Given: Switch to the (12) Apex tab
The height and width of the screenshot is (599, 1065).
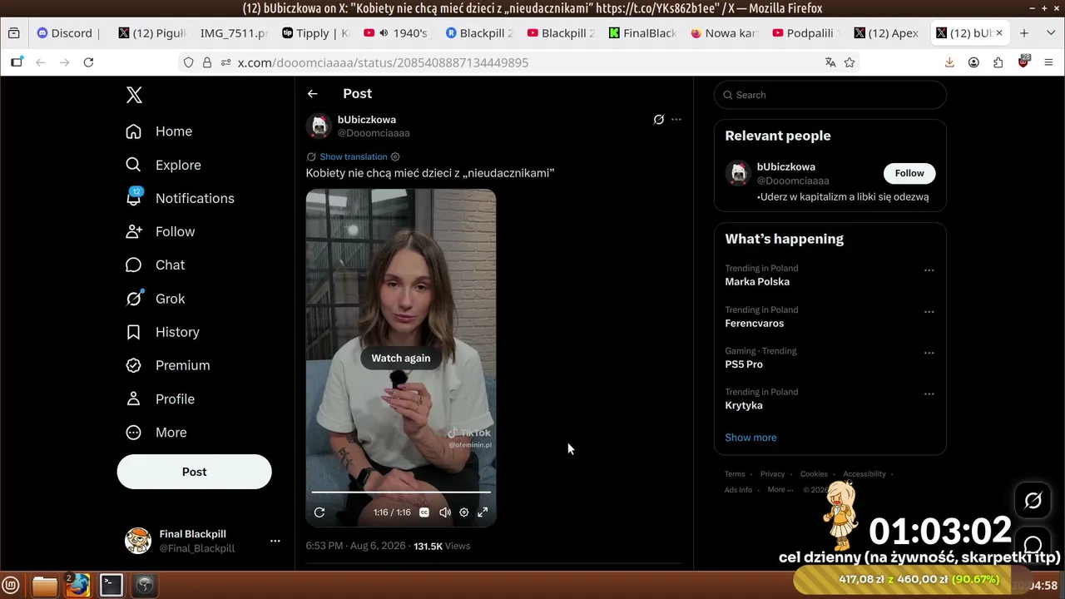Looking at the screenshot, I should pyautogui.click(x=887, y=33).
